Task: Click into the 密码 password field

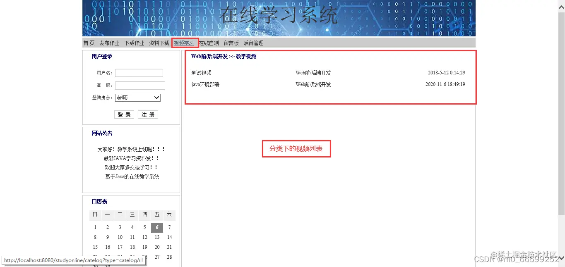Action: (x=140, y=86)
